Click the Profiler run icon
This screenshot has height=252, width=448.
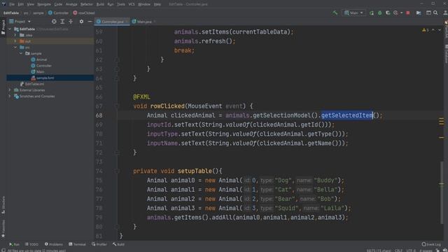coord(395,13)
